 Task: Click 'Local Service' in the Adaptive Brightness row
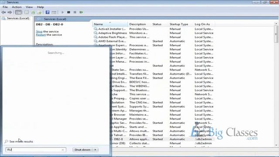[204, 33]
